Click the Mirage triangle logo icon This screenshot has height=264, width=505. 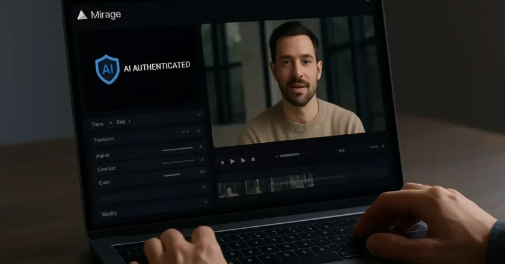point(82,15)
